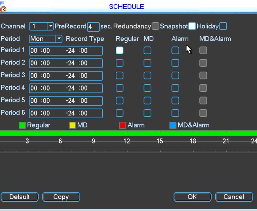This screenshot has height=211, width=257.
Task: Check MD&Alarm box for Period 3
Action: [203, 75]
